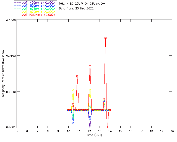
Task: Click the legend entry AOT 870nm
Action: pyautogui.click(x=35, y=12)
